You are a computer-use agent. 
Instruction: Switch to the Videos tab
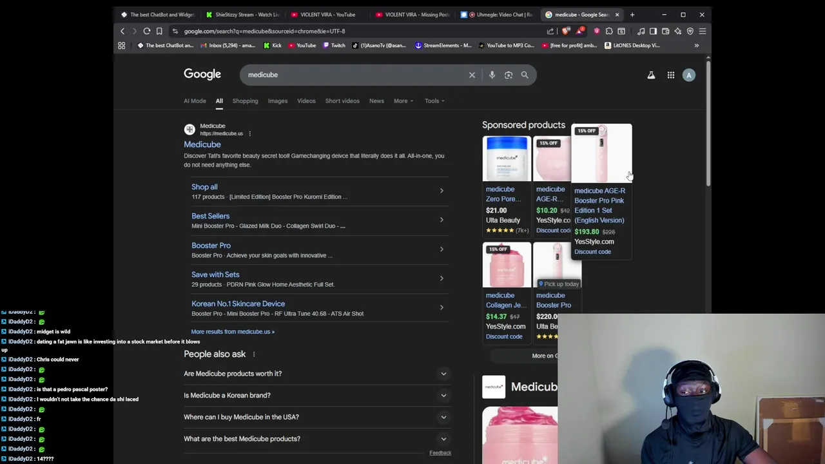[306, 101]
